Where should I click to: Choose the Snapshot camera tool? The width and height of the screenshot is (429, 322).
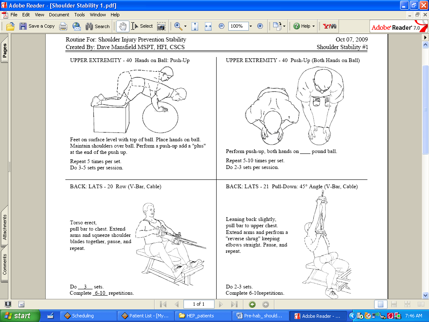coord(161,26)
